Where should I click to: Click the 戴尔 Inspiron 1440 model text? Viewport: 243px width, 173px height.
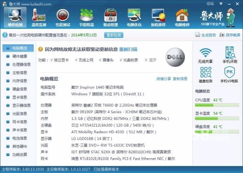(x=98, y=87)
